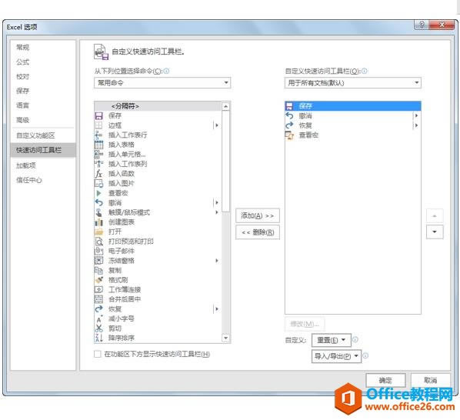
Task: Click the 取消 button
Action: [x=430, y=381]
